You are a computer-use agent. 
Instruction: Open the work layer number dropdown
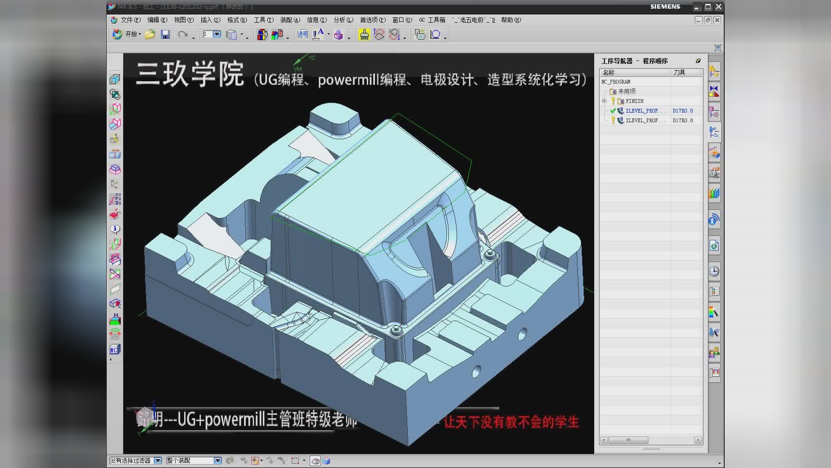217,34
